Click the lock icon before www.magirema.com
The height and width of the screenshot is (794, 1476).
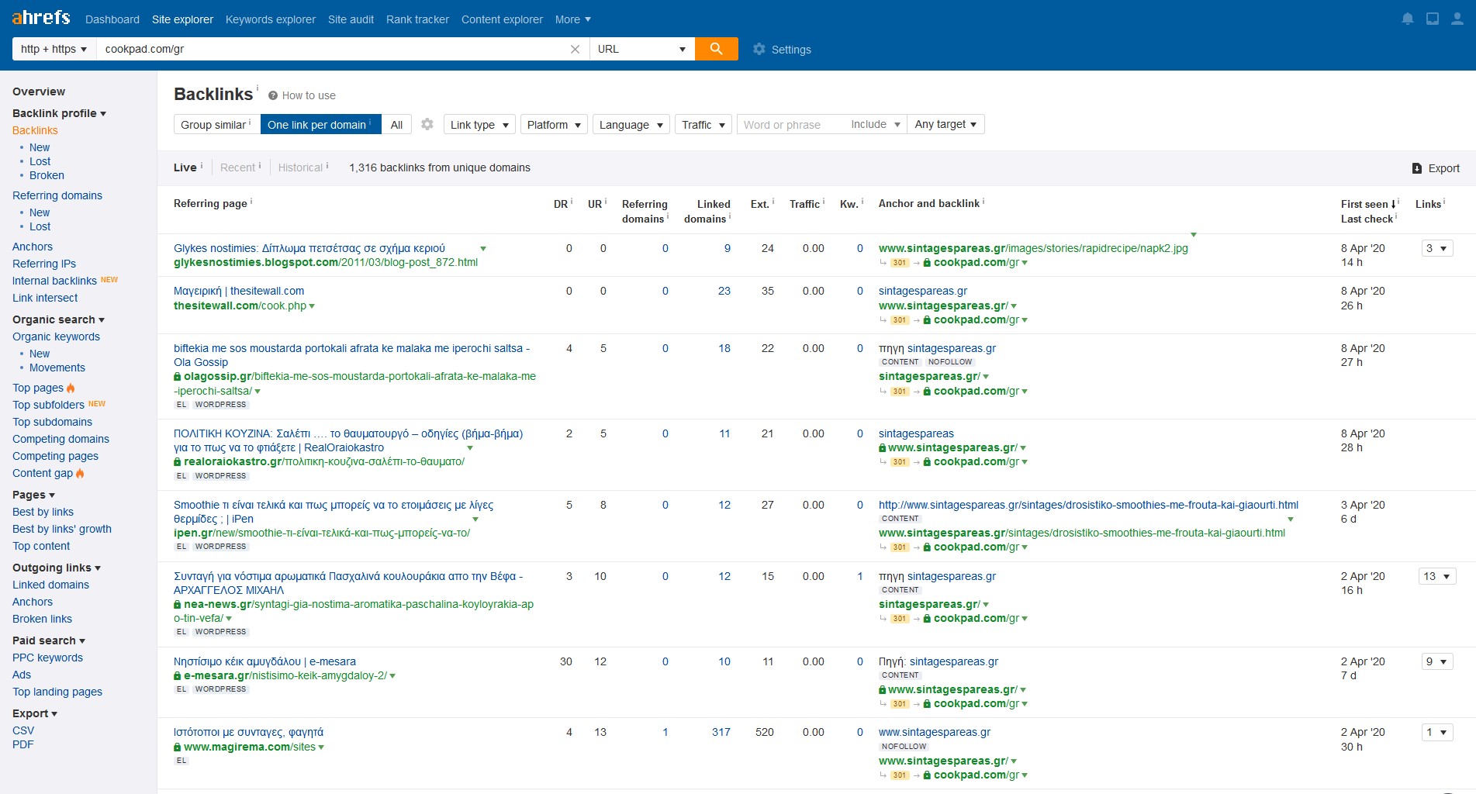click(x=178, y=747)
